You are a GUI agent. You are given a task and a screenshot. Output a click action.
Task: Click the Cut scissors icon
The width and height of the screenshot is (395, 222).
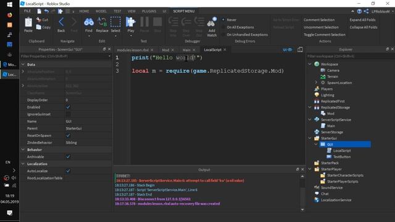(x=38, y=19)
